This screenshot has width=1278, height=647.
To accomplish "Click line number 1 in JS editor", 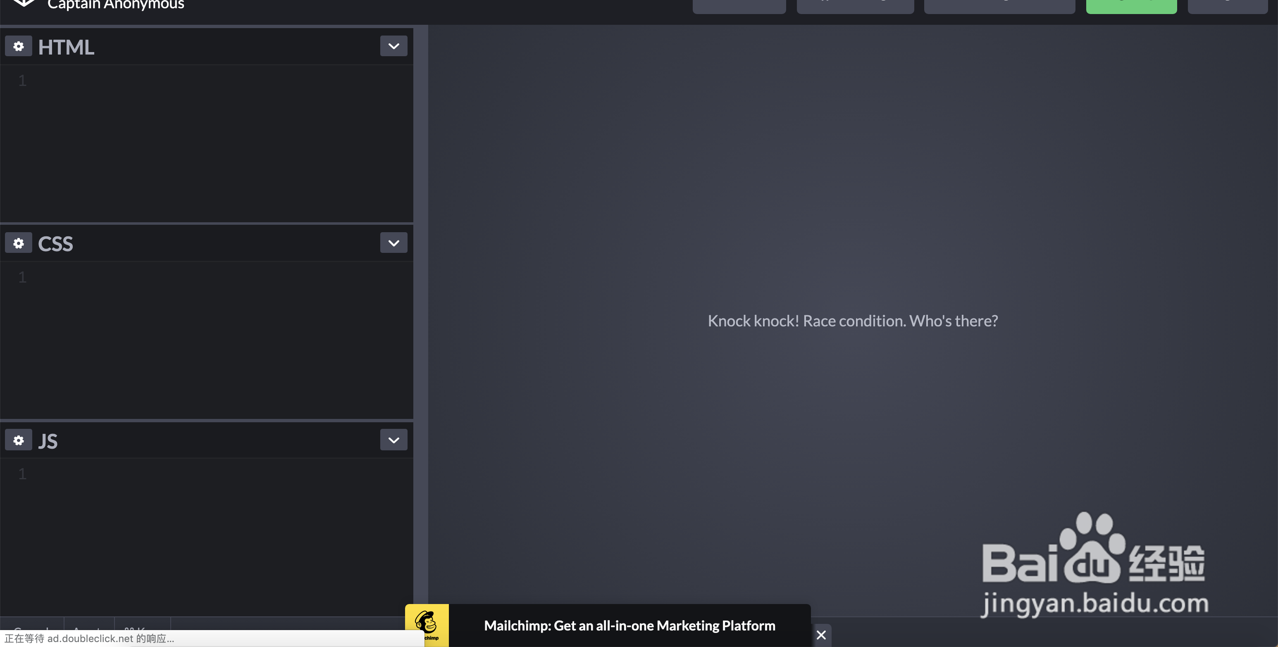I will (x=22, y=473).
